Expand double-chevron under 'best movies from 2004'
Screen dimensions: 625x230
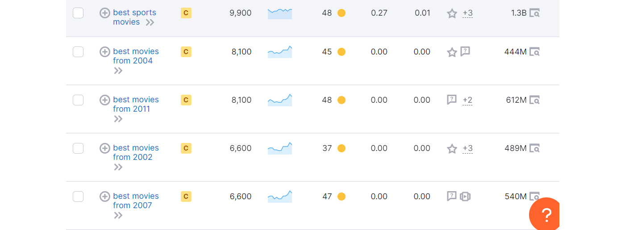coord(118,71)
